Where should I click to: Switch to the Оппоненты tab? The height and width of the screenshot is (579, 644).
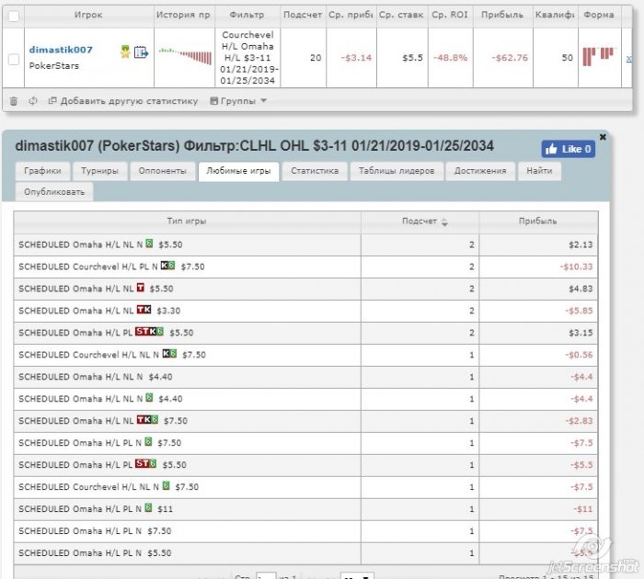click(162, 171)
